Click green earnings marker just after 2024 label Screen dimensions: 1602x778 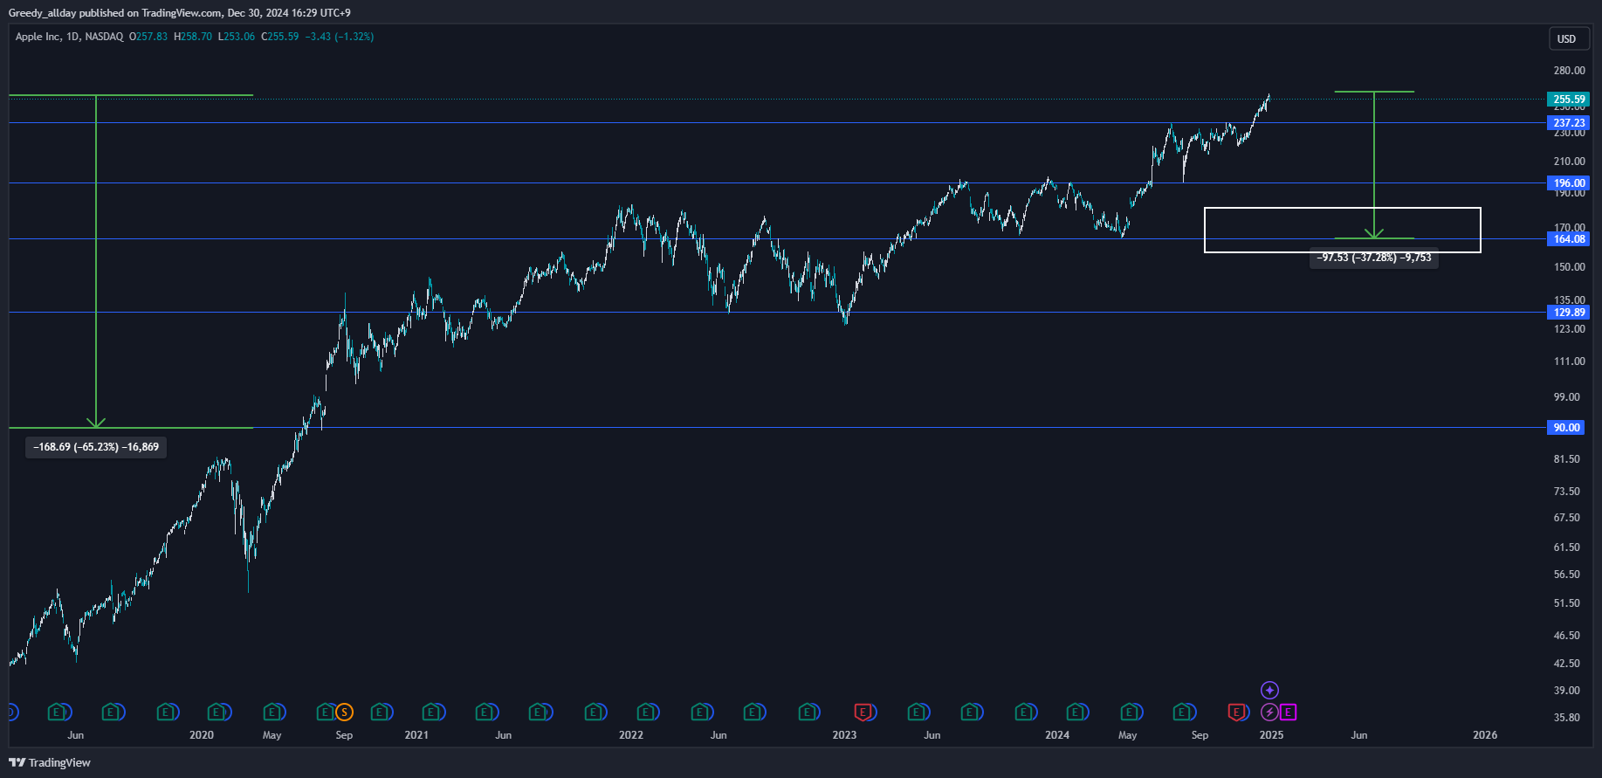pyautogui.click(x=1076, y=713)
